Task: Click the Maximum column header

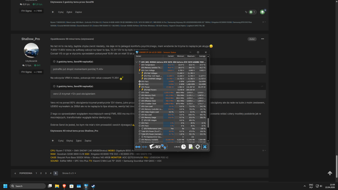Action: coord(190,56)
